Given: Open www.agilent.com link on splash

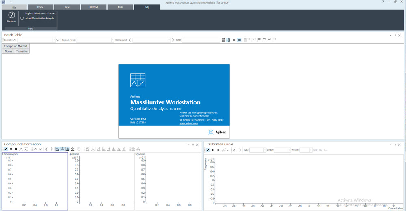Looking at the screenshot, I should click(188, 124).
